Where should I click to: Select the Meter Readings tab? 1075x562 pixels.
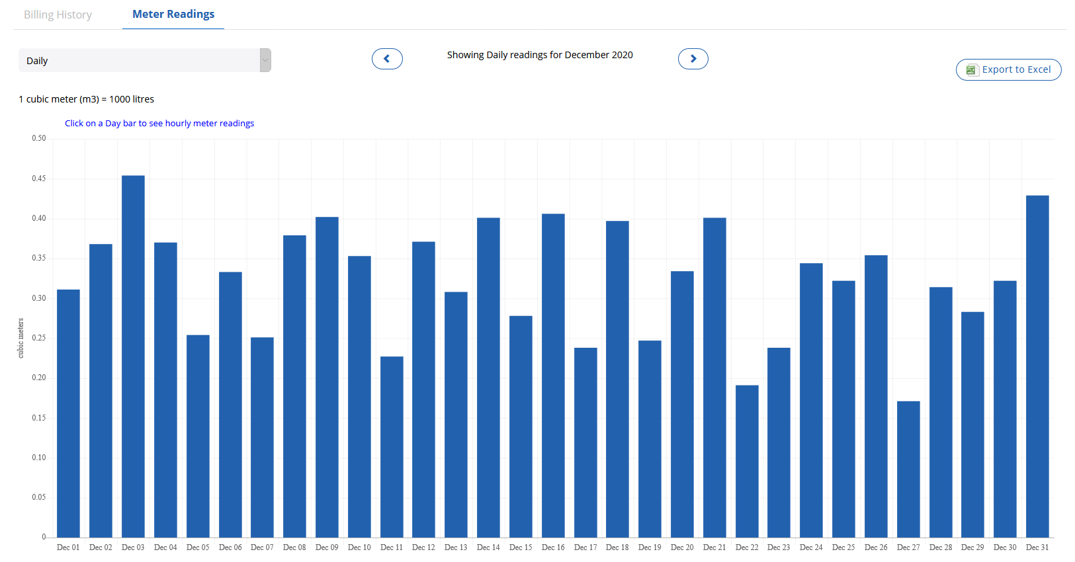point(173,15)
